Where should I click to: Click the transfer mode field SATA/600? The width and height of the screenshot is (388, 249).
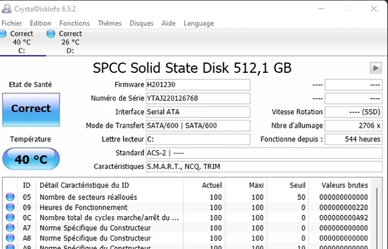(198, 126)
